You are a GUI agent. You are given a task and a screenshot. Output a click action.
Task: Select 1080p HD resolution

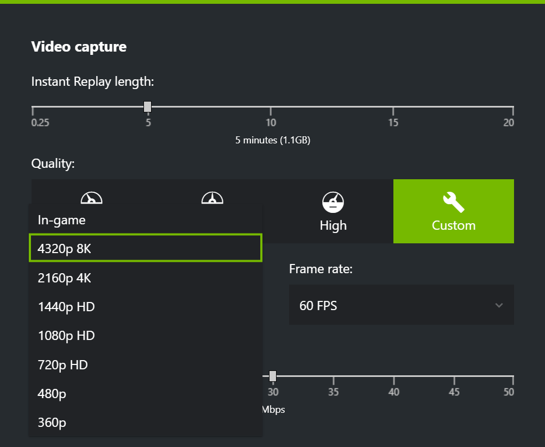146,336
